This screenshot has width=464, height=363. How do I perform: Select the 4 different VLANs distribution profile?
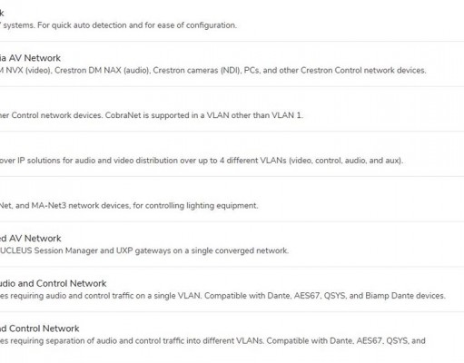coord(232,154)
